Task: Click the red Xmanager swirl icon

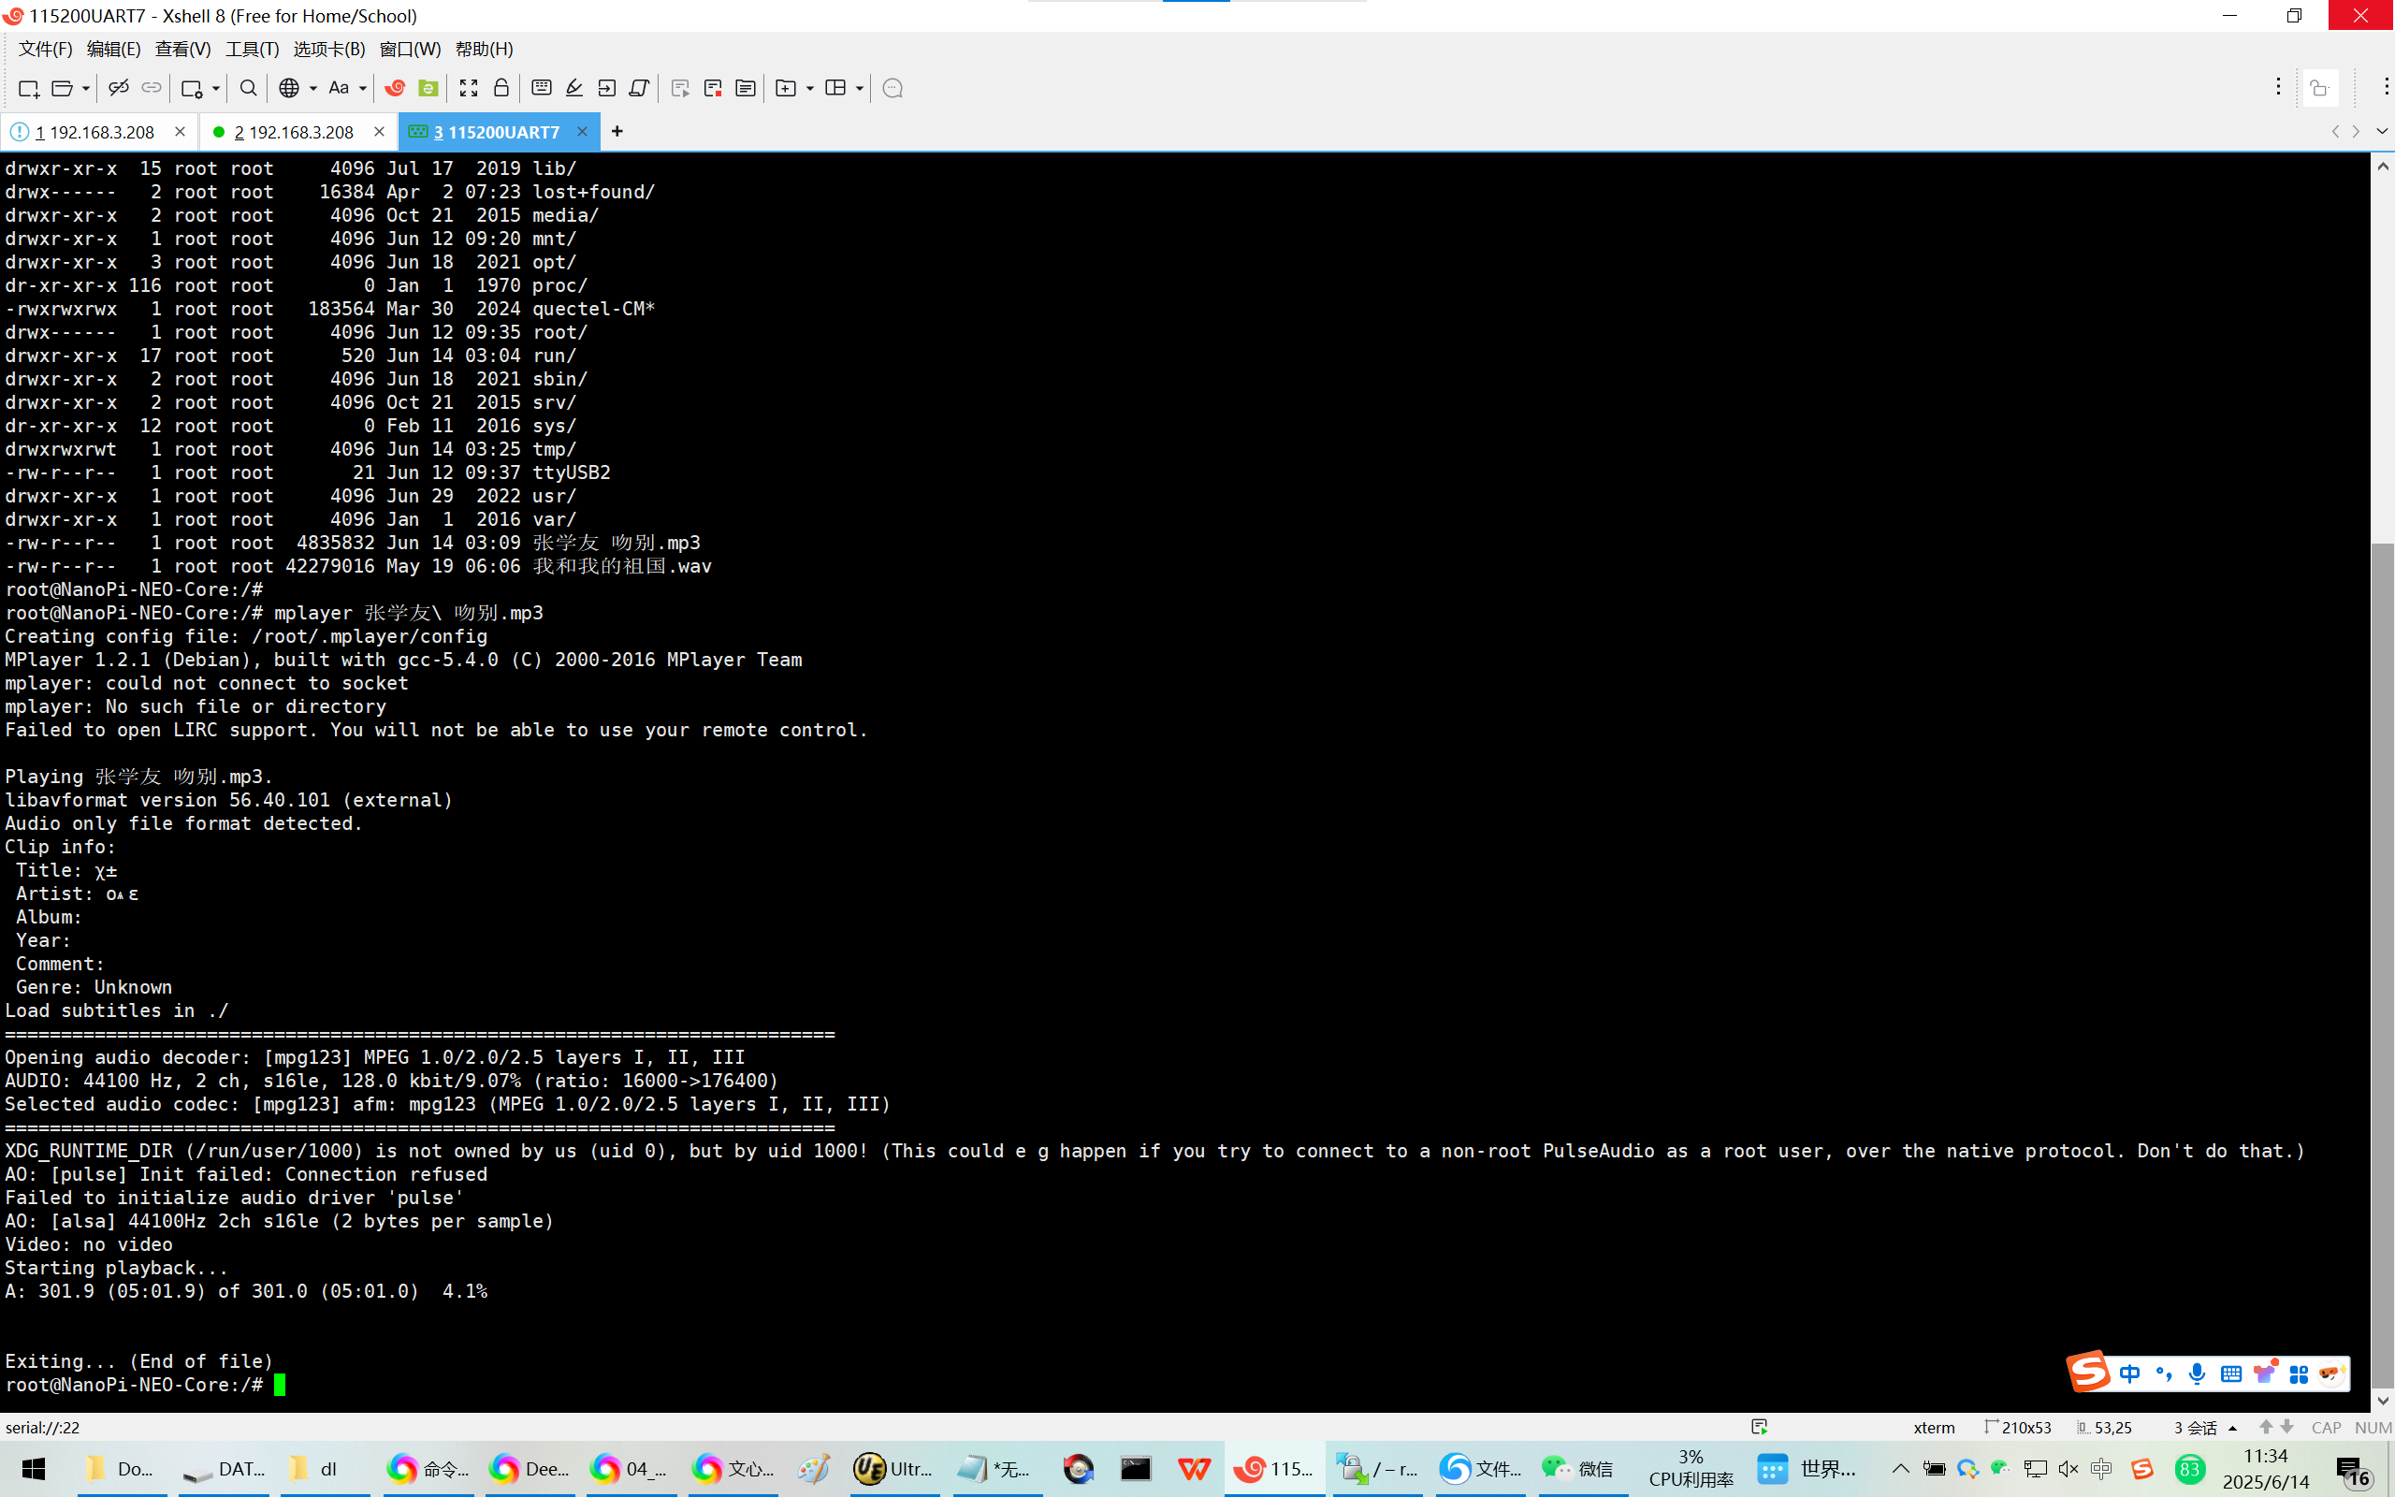Action: coord(395,88)
